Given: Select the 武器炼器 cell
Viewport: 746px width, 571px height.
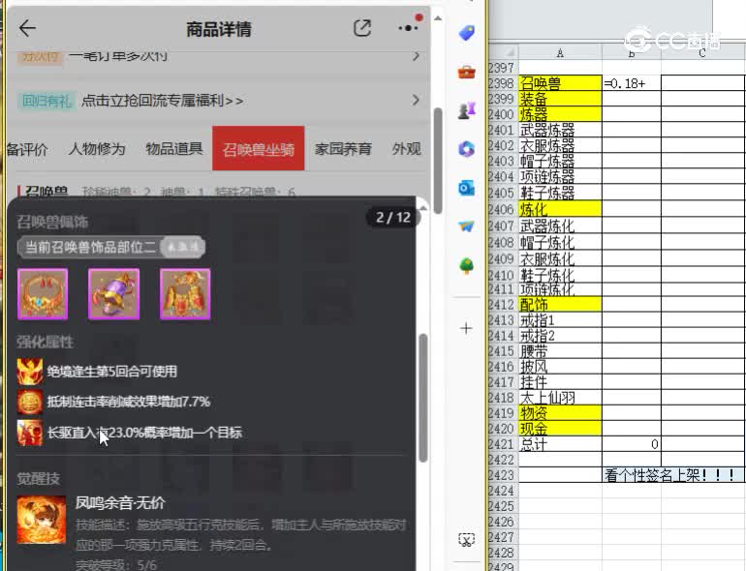Looking at the screenshot, I should click(560, 130).
